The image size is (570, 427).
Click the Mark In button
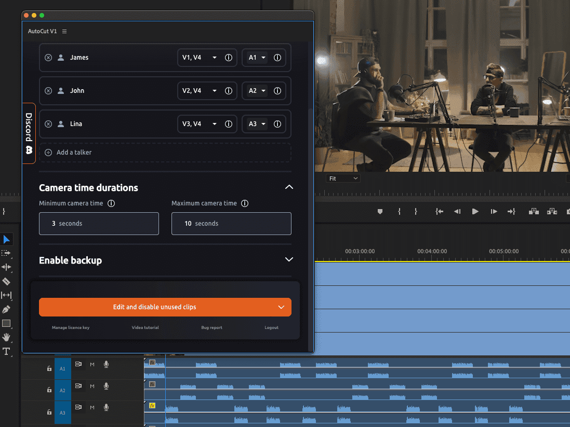[399, 212]
